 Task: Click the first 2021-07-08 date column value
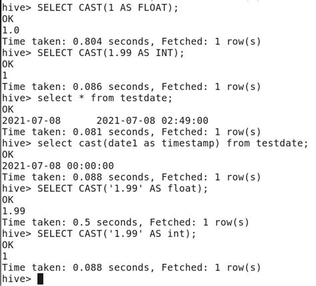(x=31, y=121)
